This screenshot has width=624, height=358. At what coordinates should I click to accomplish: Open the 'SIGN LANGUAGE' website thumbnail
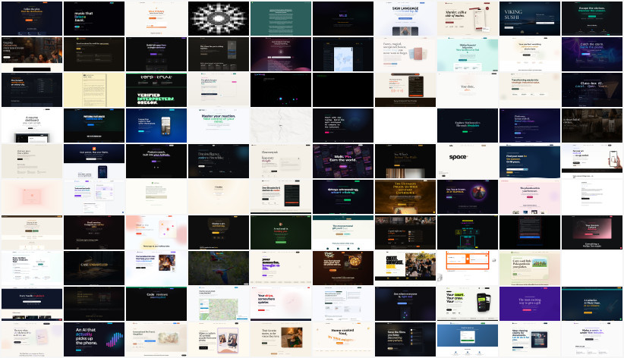(x=405, y=19)
